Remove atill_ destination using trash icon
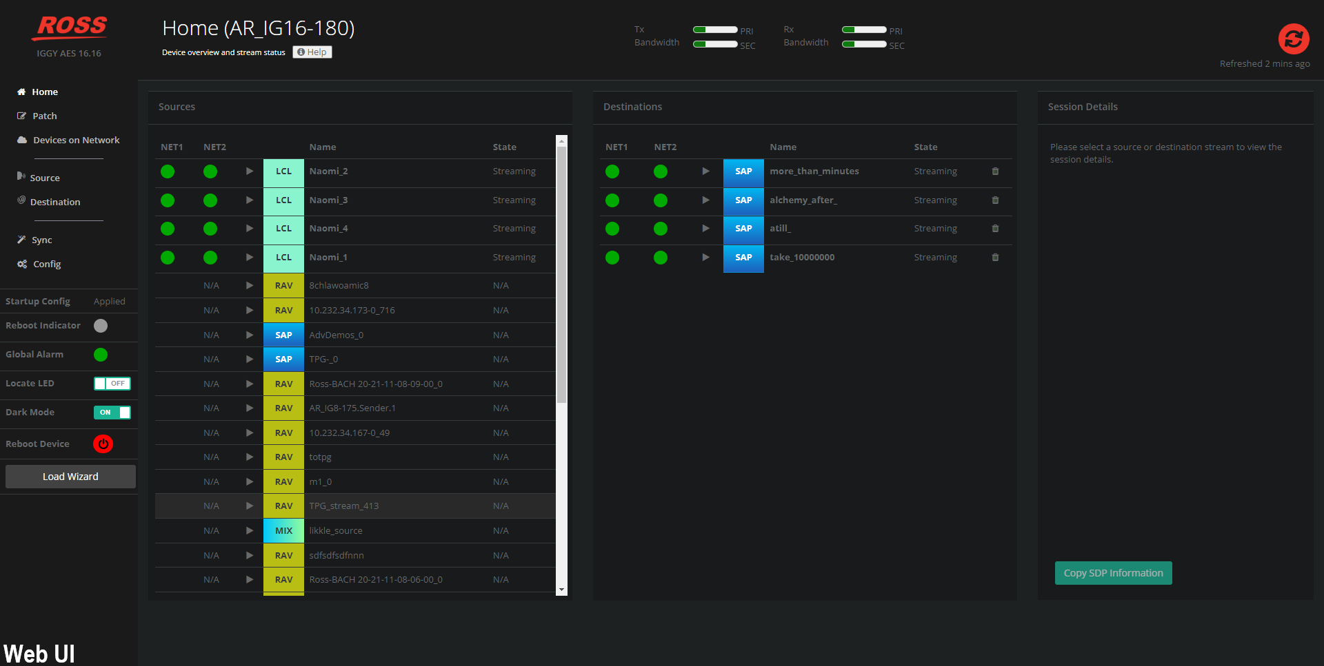This screenshot has height=666, width=1324. click(995, 229)
